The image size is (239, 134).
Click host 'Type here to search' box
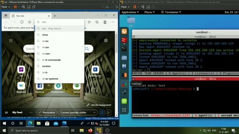coord(38,131)
